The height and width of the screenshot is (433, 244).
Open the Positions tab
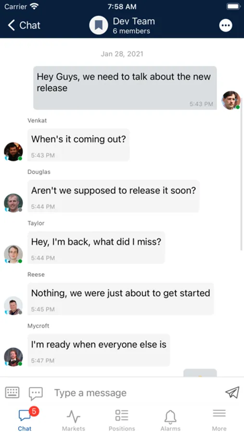pyautogui.click(x=122, y=420)
